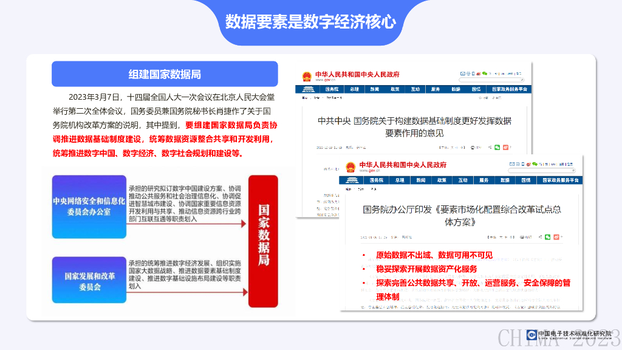This screenshot has height=350, width=622.
Task: Open 数据 tab on 要素市场化配置 page
Action: [505, 180]
